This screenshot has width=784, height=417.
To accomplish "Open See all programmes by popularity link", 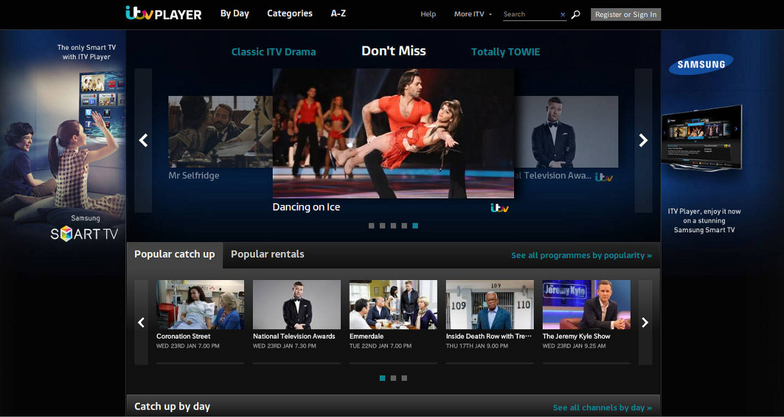I will (582, 256).
